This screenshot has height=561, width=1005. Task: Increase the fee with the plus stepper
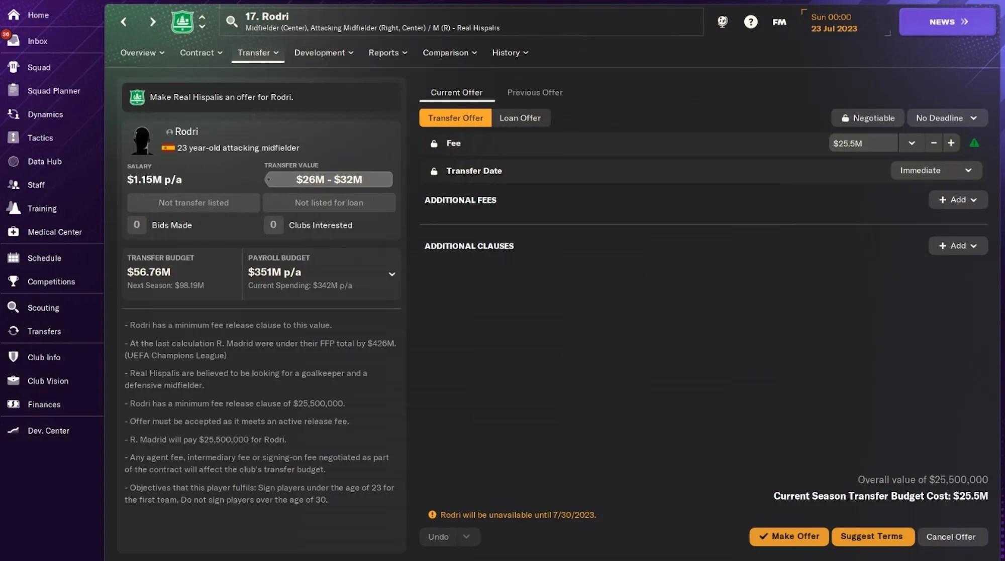(x=951, y=143)
